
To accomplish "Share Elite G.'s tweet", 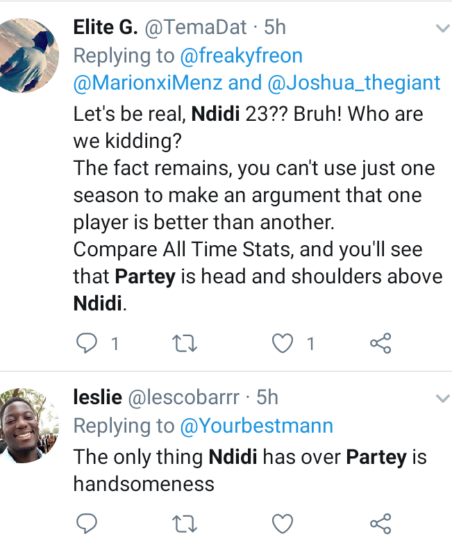I will click(x=380, y=343).
